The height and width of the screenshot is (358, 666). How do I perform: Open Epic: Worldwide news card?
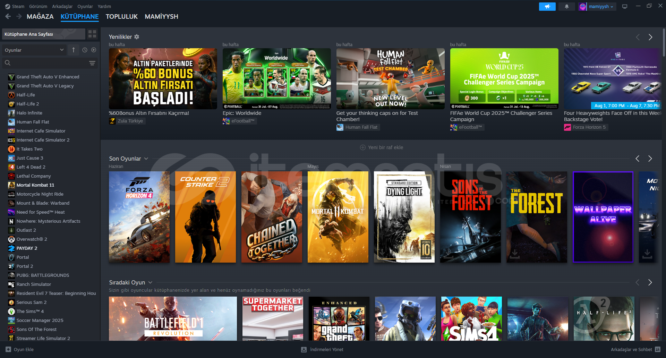(x=276, y=78)
